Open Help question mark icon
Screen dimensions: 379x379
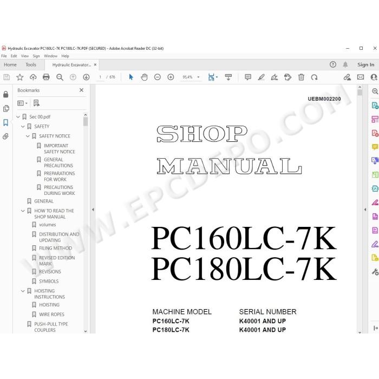[x=333, y=64]
